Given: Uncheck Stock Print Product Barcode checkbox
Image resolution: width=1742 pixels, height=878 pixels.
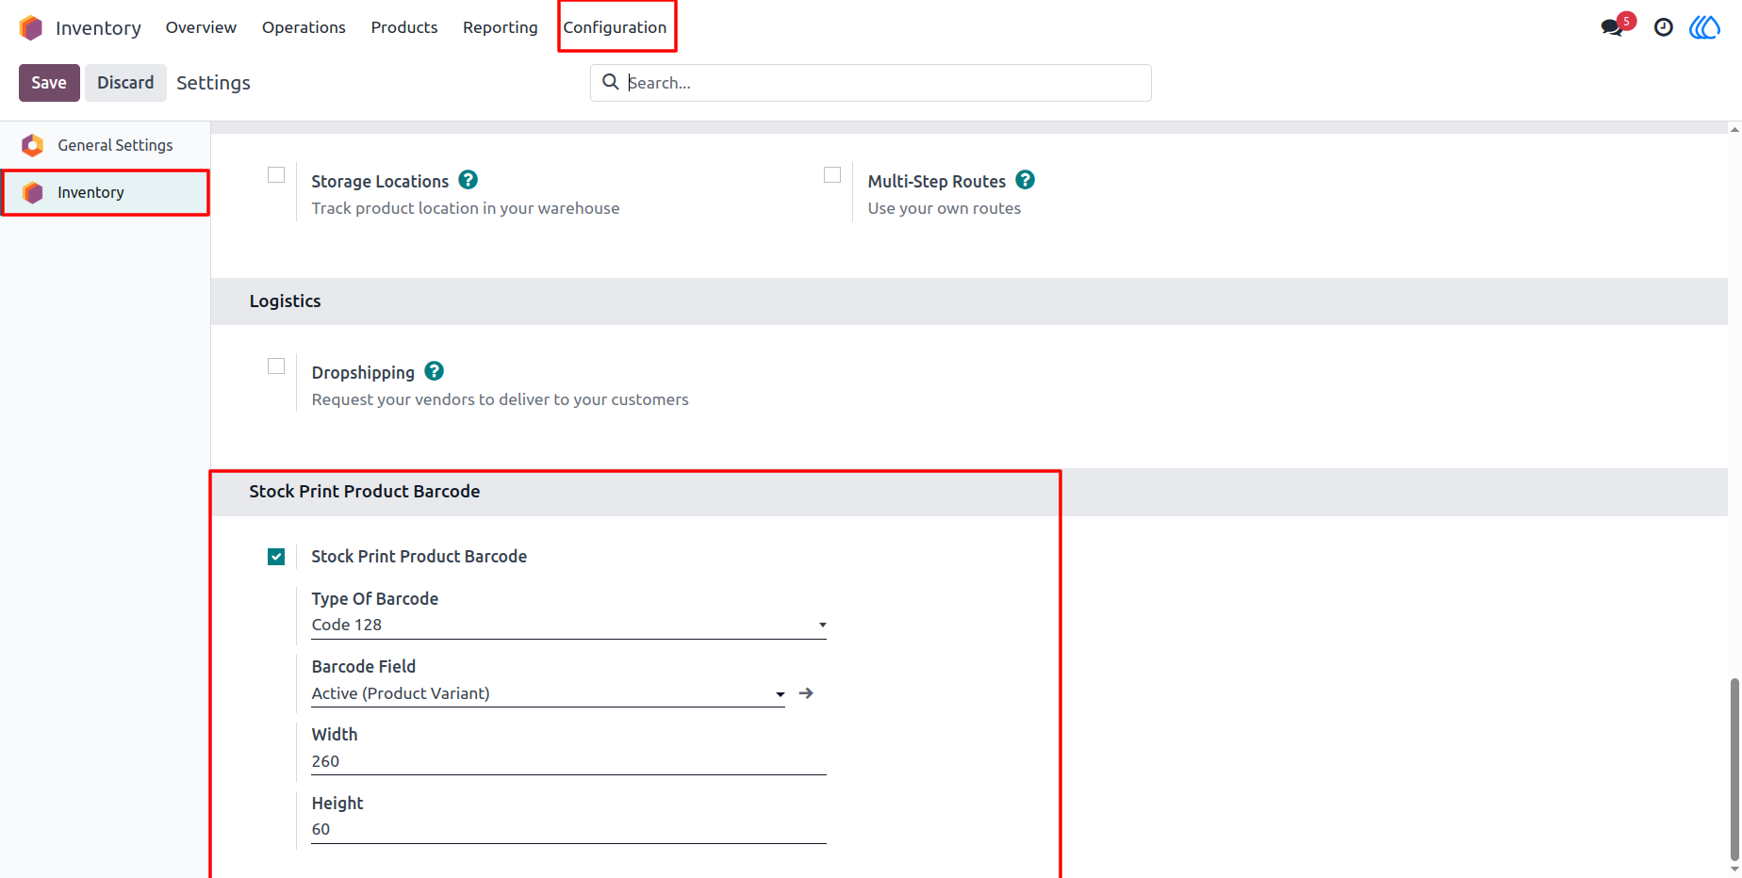Looking at the screenshot, I should [276, 557].
